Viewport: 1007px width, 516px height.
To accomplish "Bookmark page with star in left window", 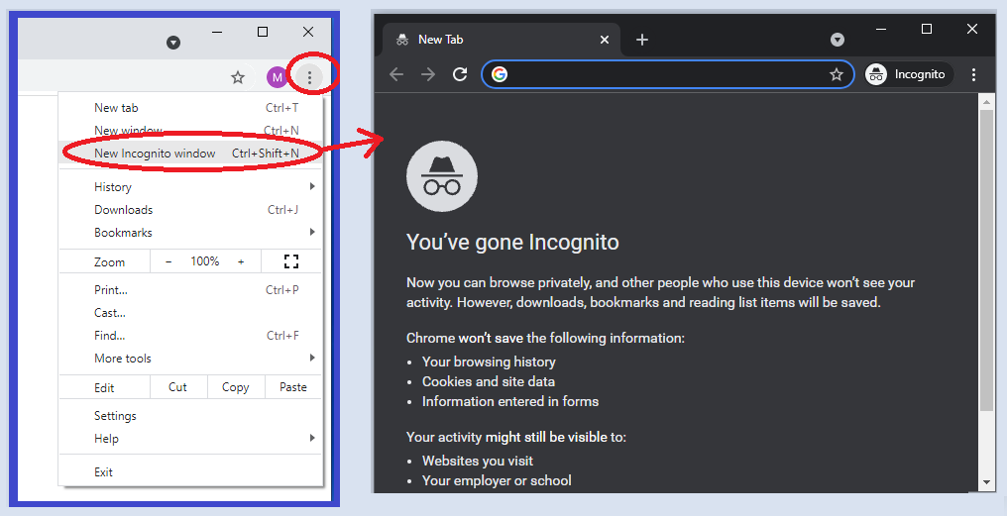I will (x=238, y=77).
